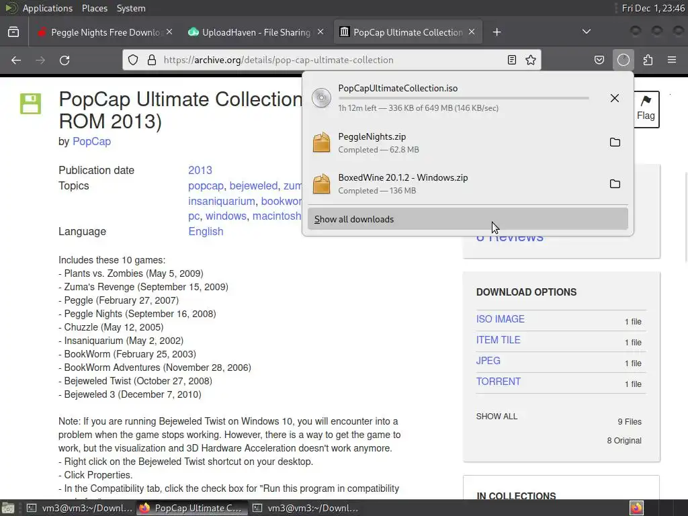Open first vm3 terminal in taskbar
This screenshot has width=688, height=516.
point(79,508)
